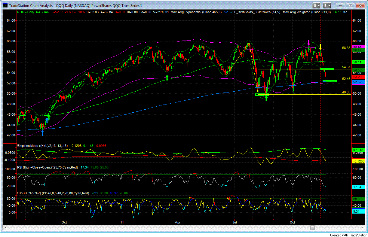368x237 pixels.
Task: Open the I dropdown in the title bar
Action: (327, 5)
